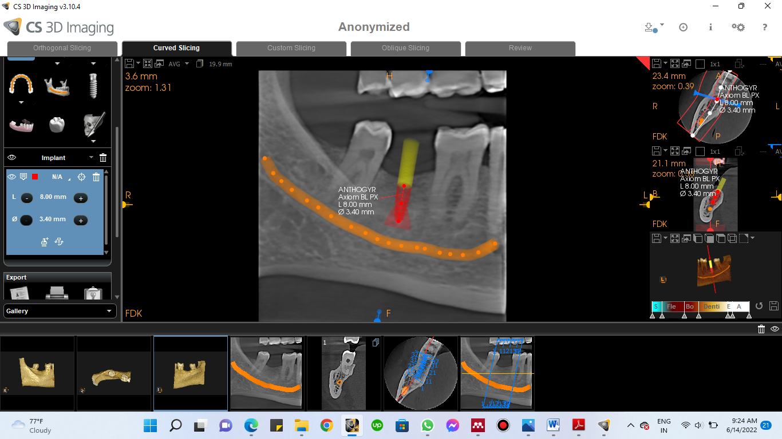Open the 3D clipping options arrow
The width and height of the screenshot is (782, 439).
752,238
